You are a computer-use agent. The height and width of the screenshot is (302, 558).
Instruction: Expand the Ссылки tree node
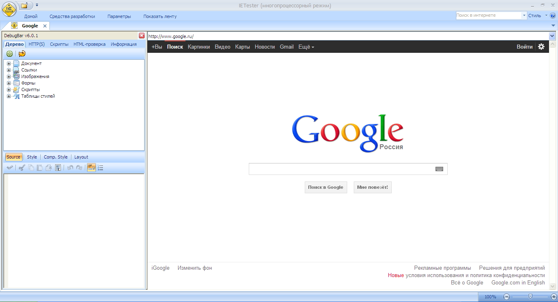[9, 70]
